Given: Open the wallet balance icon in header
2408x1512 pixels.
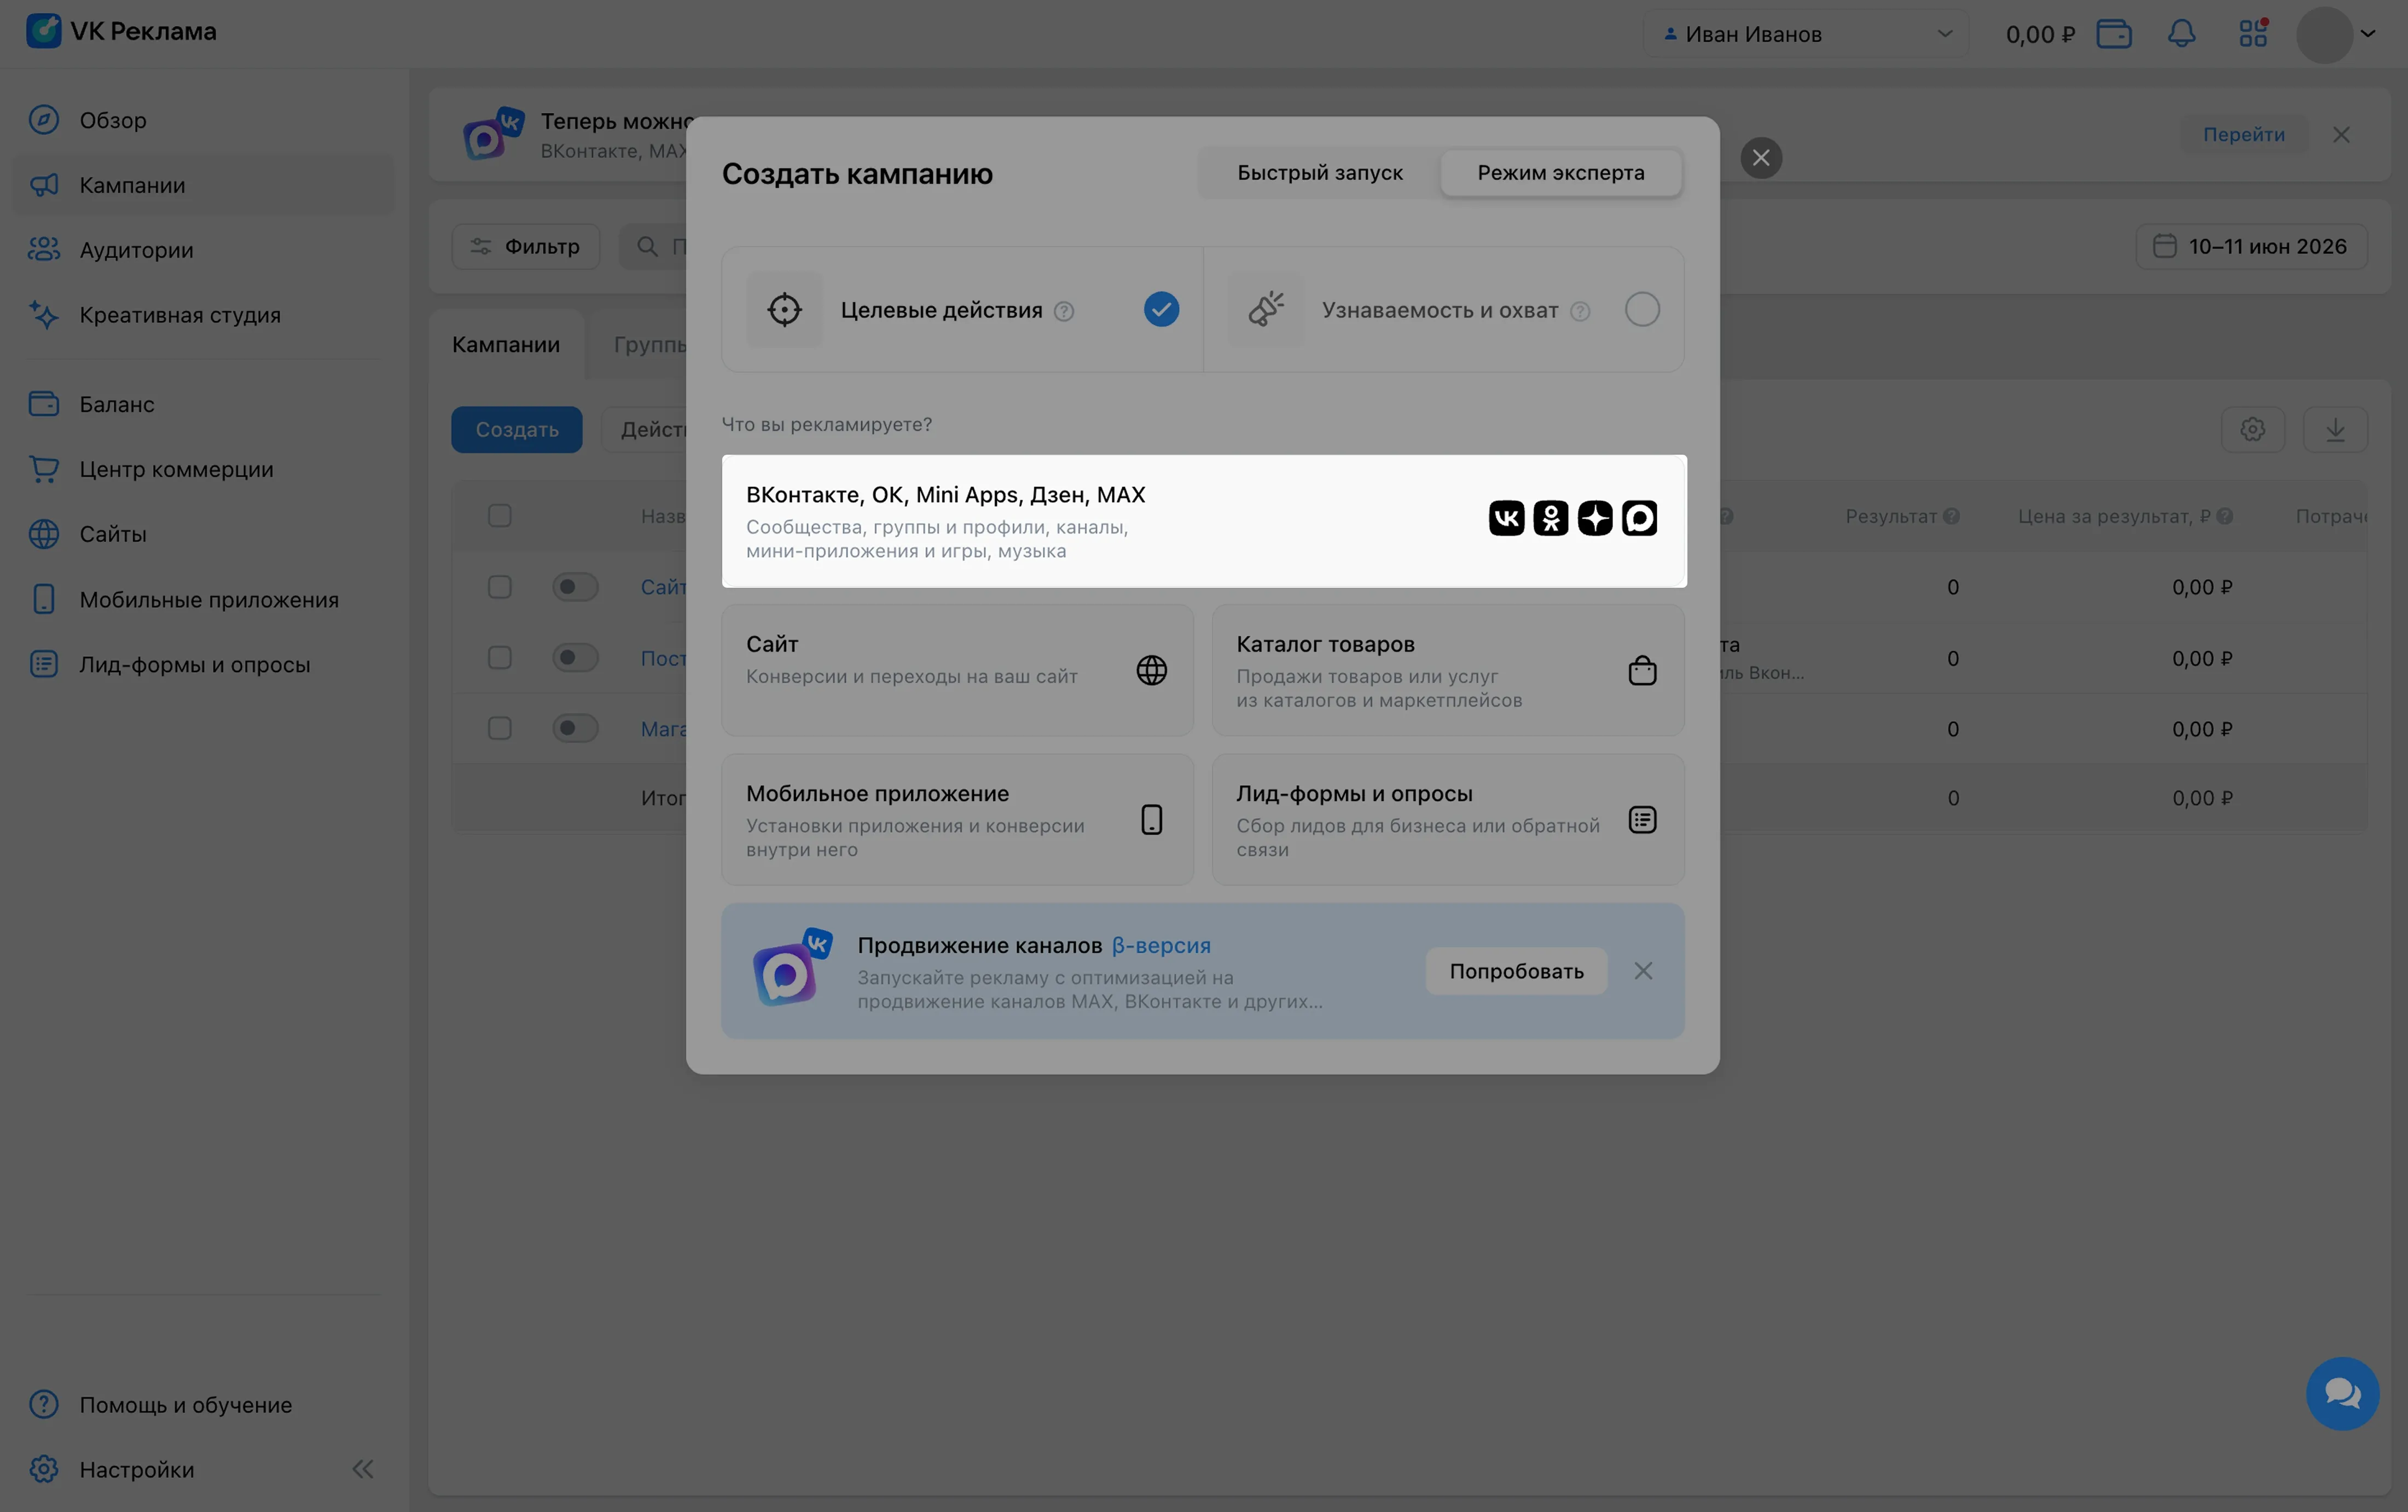Looking at the screenshot, I should (x=2113, y=34).
